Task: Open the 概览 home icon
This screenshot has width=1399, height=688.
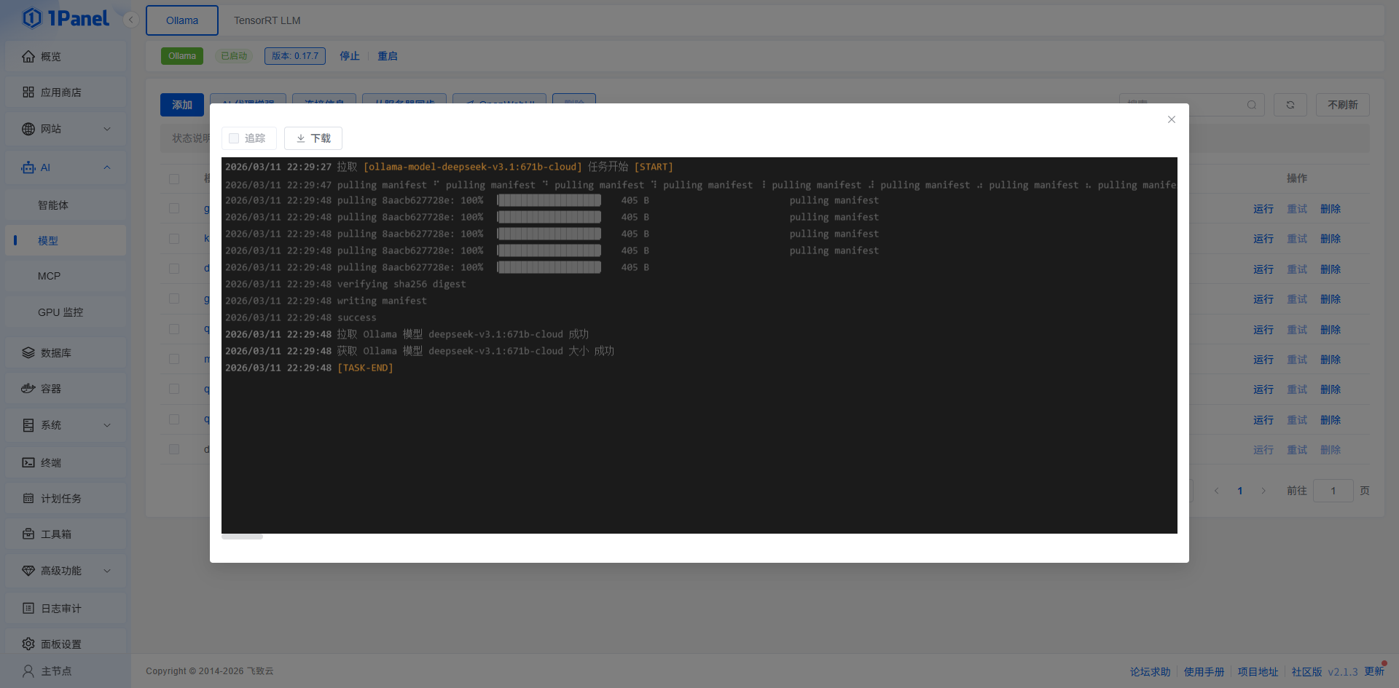Action: click(28, 57)
